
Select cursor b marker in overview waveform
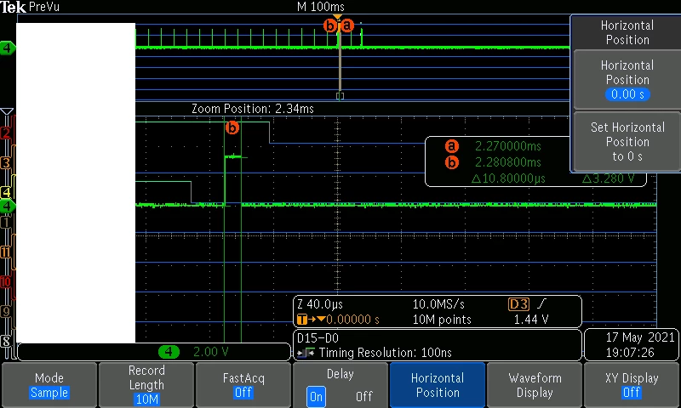330,26
